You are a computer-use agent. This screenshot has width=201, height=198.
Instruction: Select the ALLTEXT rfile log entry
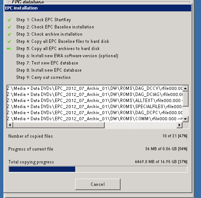click(x=95, y=101)
